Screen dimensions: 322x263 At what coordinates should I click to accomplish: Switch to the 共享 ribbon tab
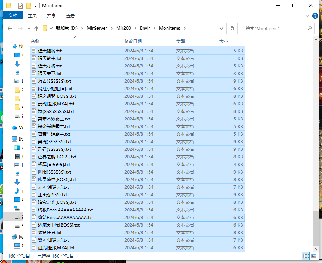tap(51, 16)
